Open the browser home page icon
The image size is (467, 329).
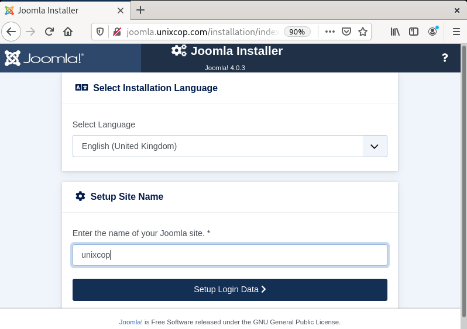pyautogui.click(x=68, y=32)
